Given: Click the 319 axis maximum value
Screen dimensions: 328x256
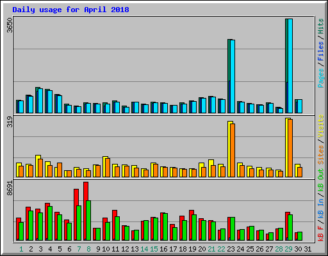Looking at the screenshot, I should [10, 122].
